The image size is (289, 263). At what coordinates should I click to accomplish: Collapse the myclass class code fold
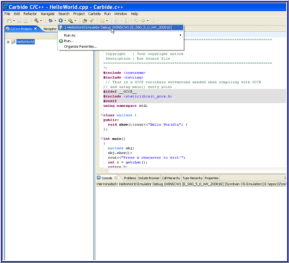click(x=101, y=115)
